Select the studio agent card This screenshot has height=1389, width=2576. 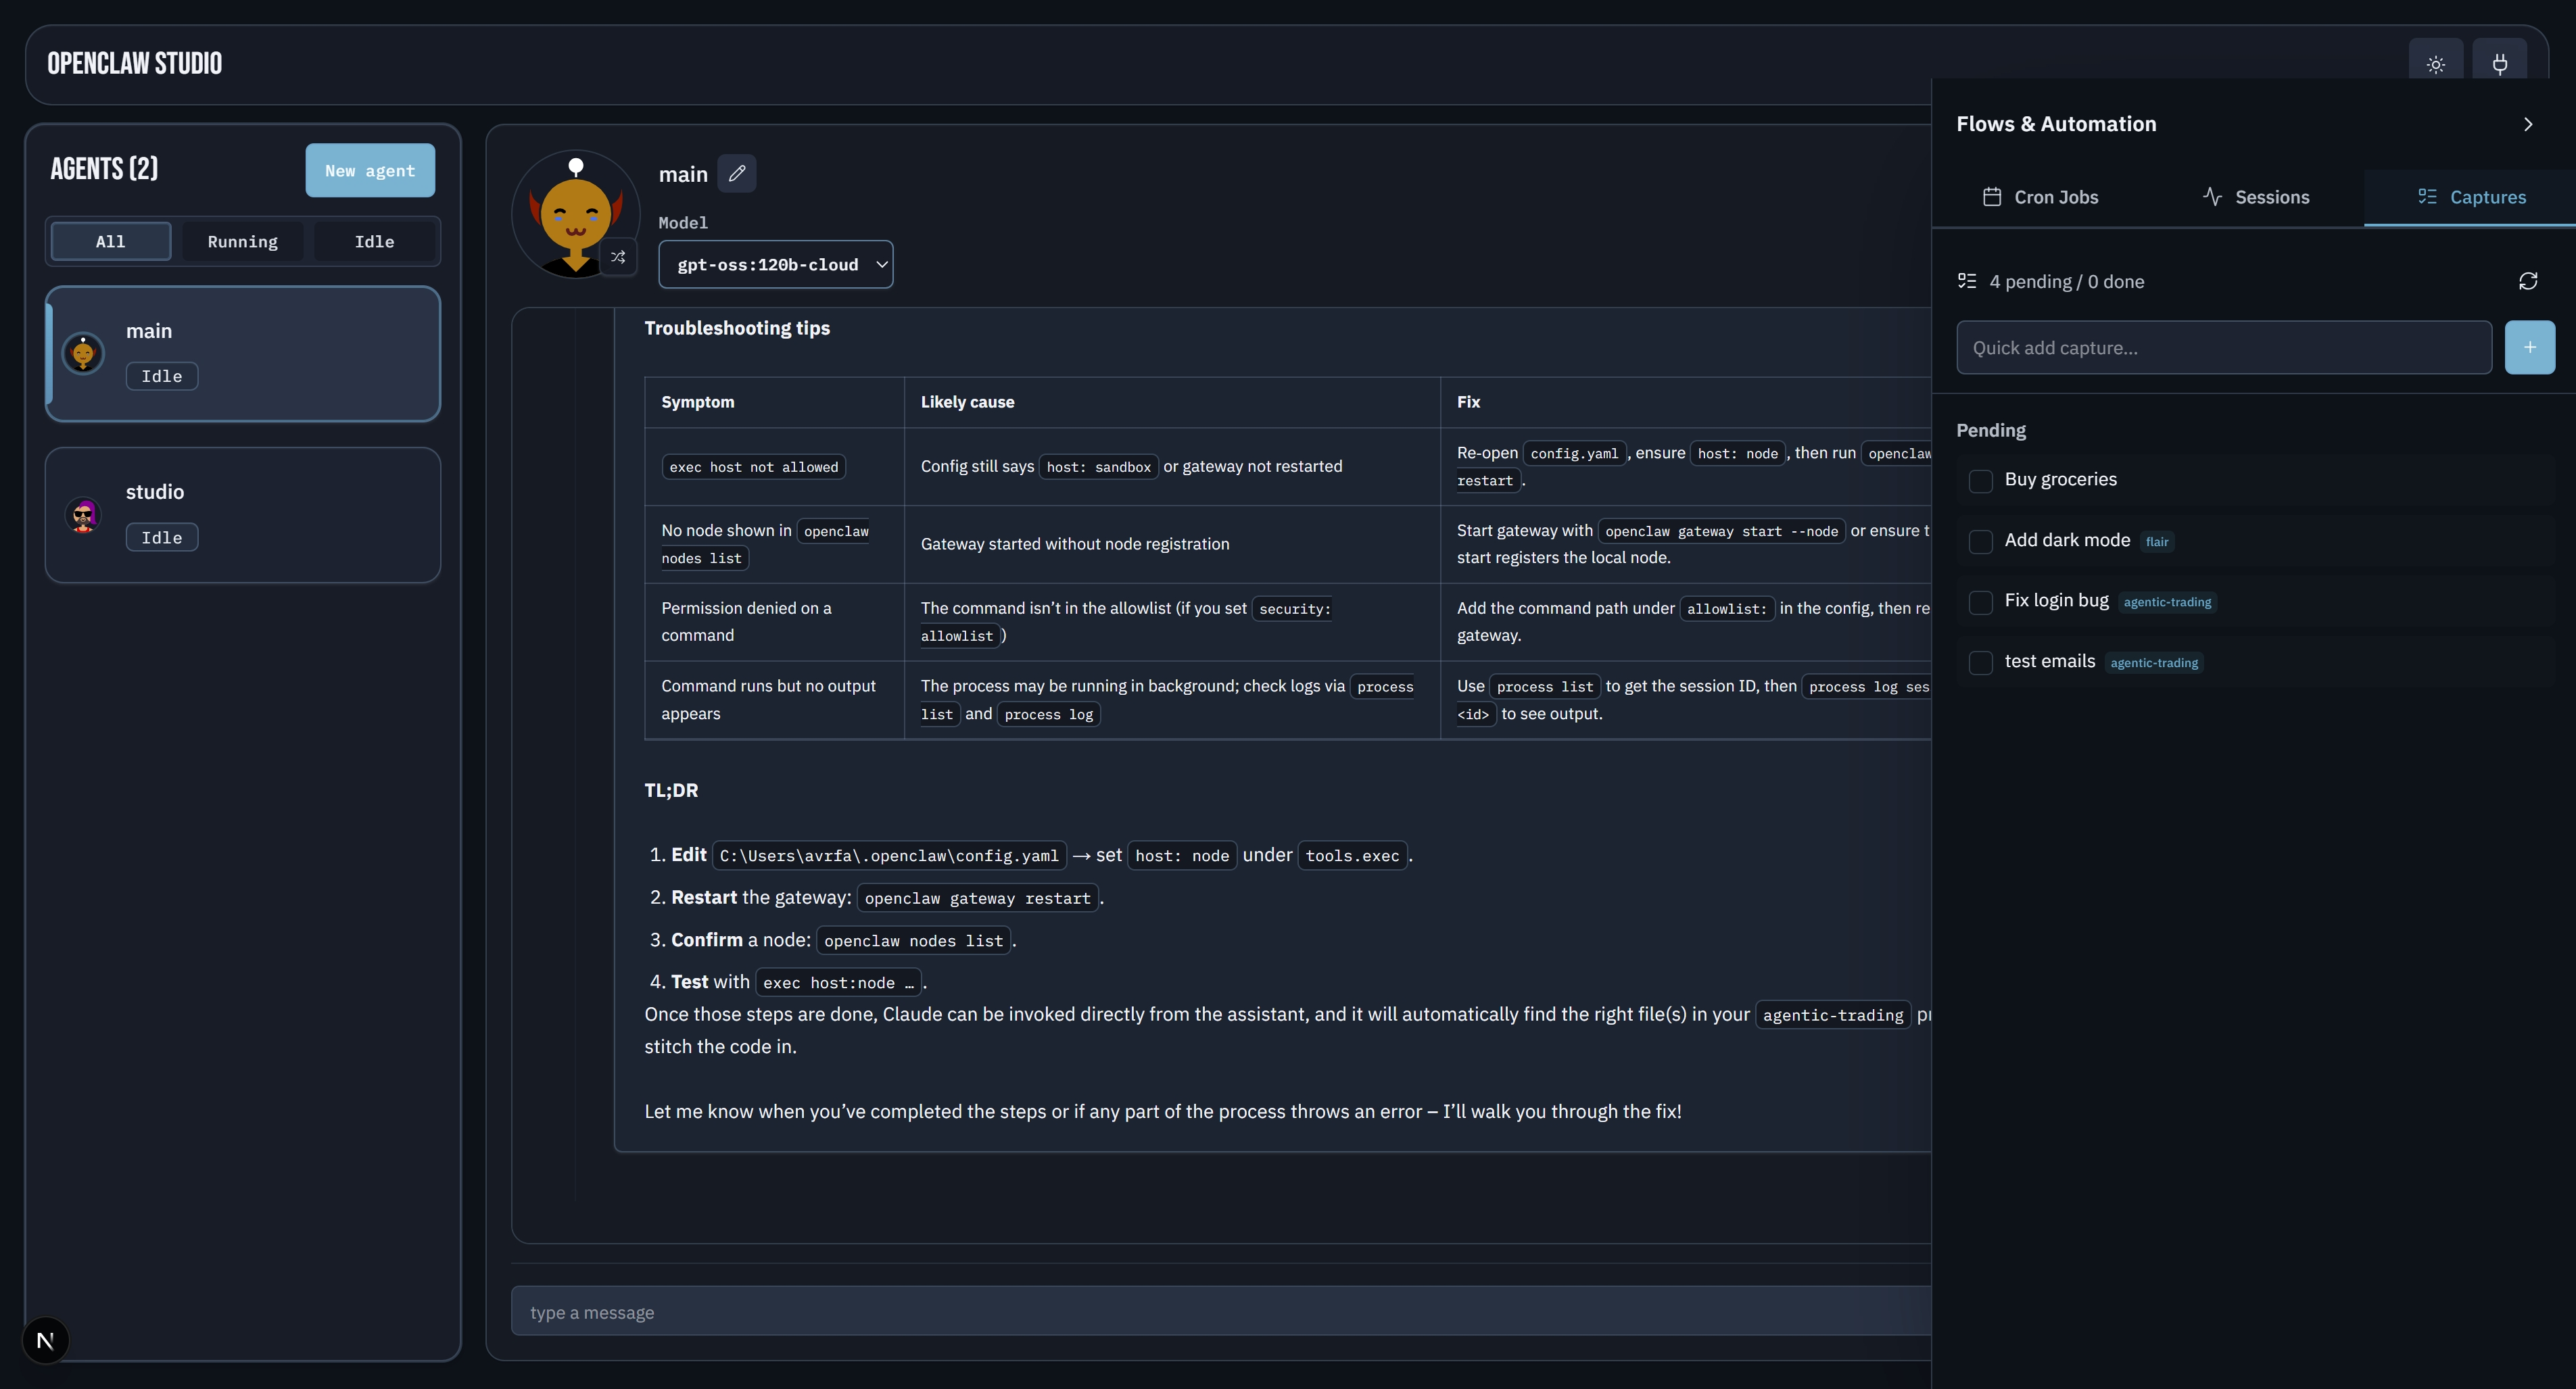tap(243, 515)
